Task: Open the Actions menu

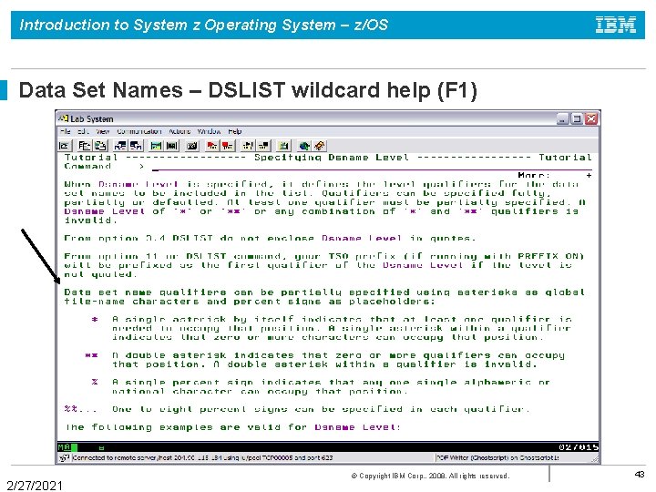Action: 179,131
